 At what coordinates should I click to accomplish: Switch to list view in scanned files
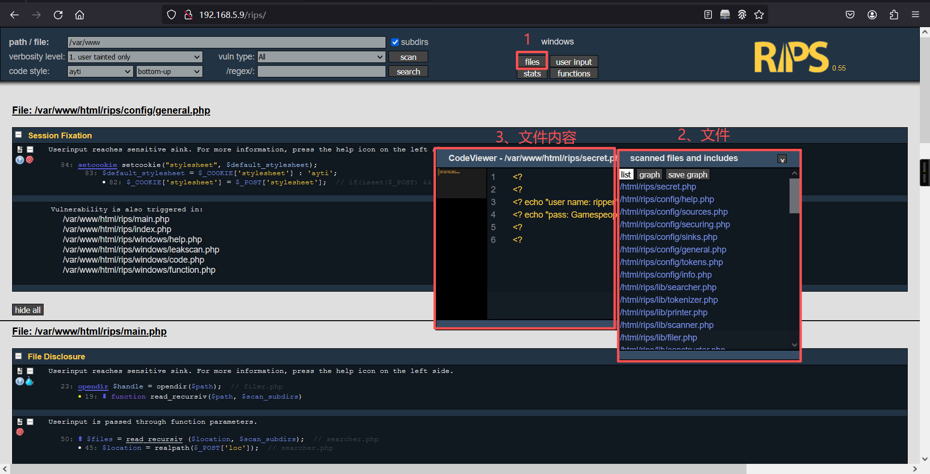coord(626,175)
